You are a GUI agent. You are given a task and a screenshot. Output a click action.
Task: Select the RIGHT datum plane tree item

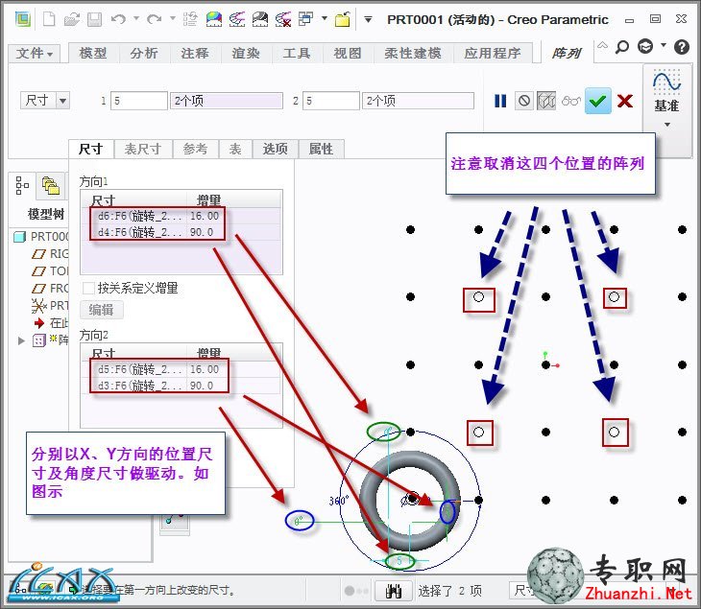pos(50,253)
